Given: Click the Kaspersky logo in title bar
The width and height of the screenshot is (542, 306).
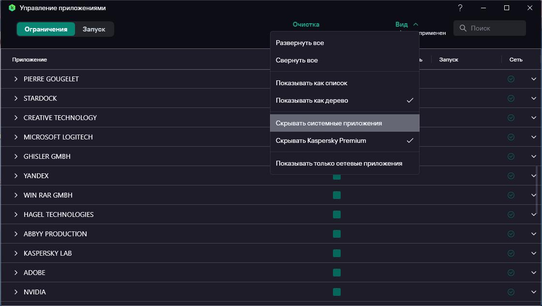Looking at the screenshot, I should pos(12,8).
